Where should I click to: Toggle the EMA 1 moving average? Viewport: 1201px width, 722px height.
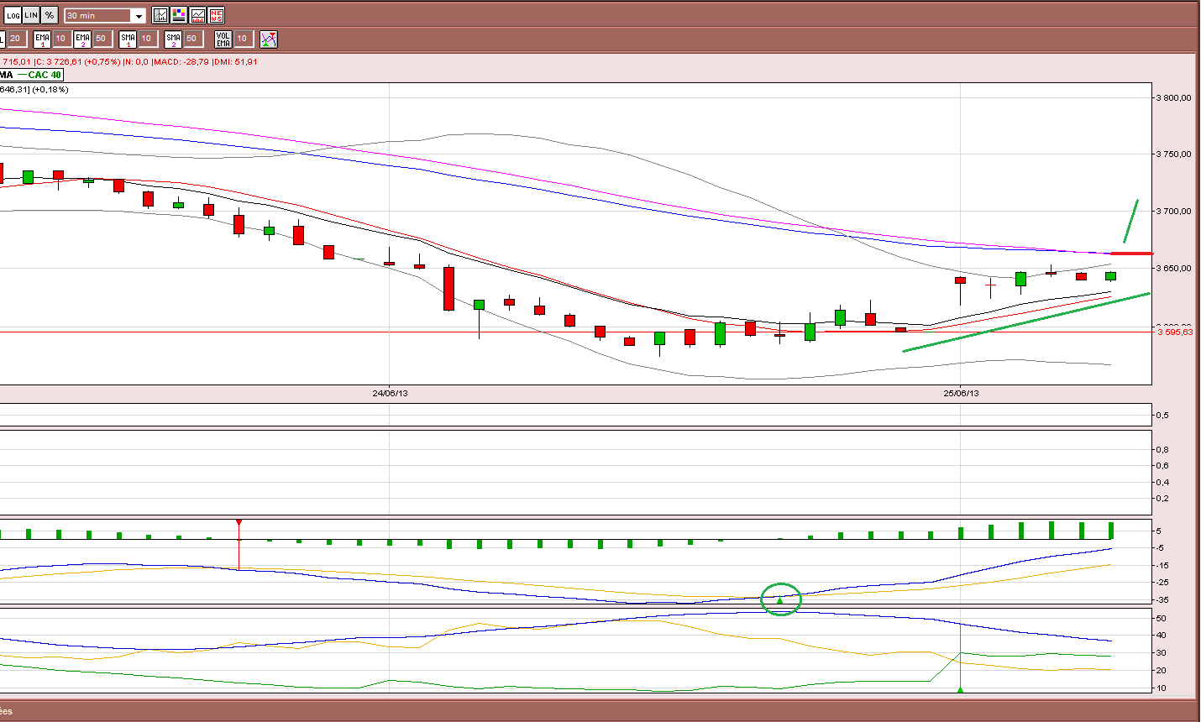[42, 39]
